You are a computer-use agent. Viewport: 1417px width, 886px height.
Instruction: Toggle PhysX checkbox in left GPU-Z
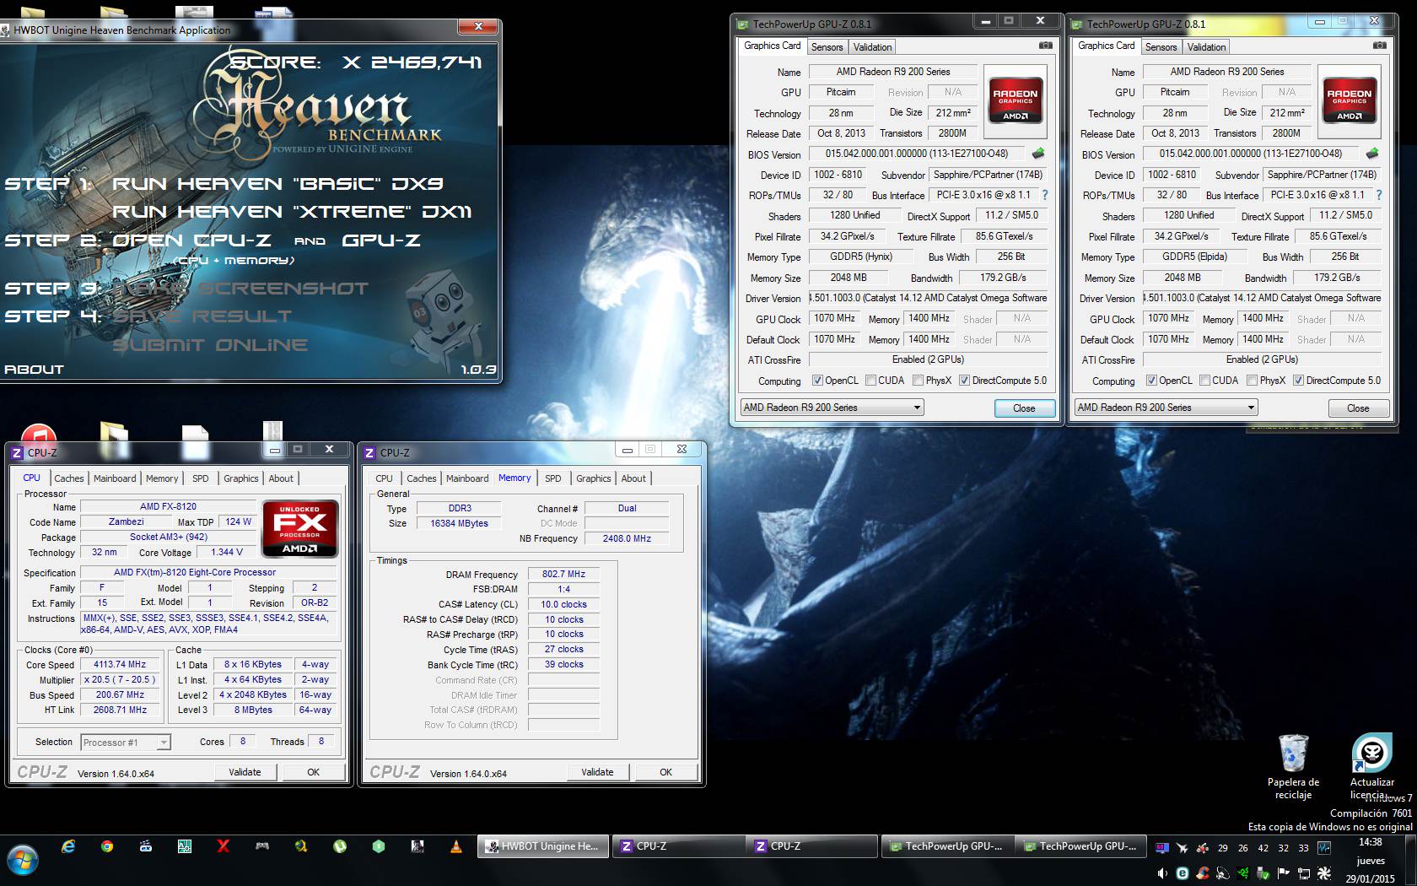[918, 381]
